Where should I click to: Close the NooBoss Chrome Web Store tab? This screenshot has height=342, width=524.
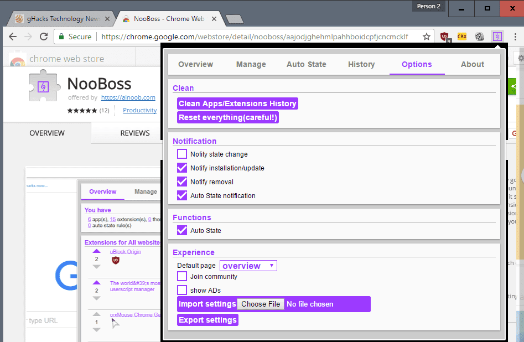pos(214,19)
